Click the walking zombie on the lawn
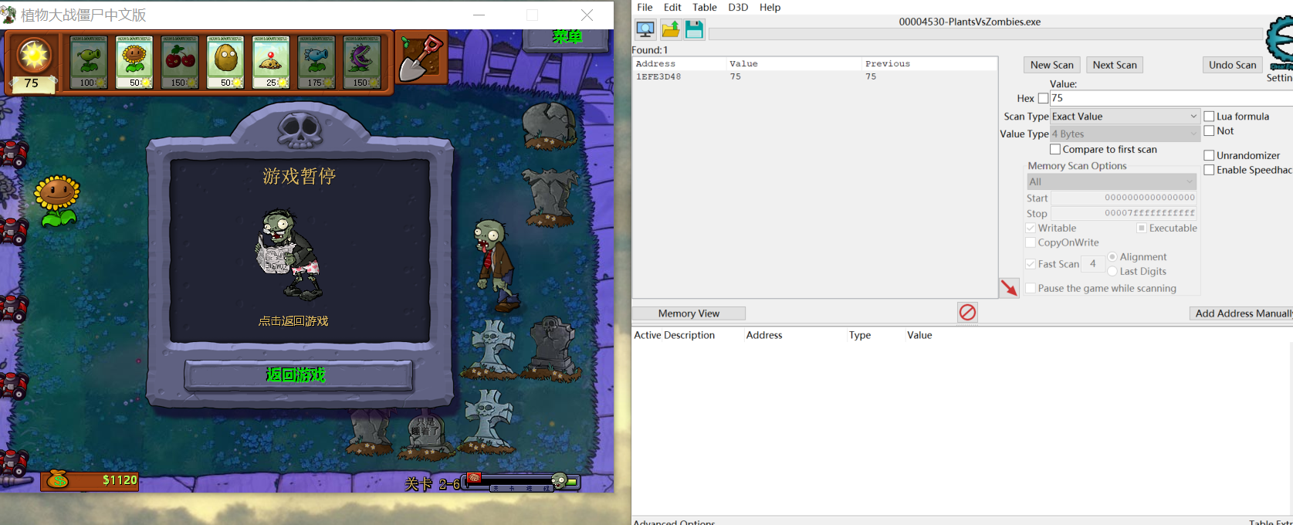1293x525 pixels. [496, 265]
